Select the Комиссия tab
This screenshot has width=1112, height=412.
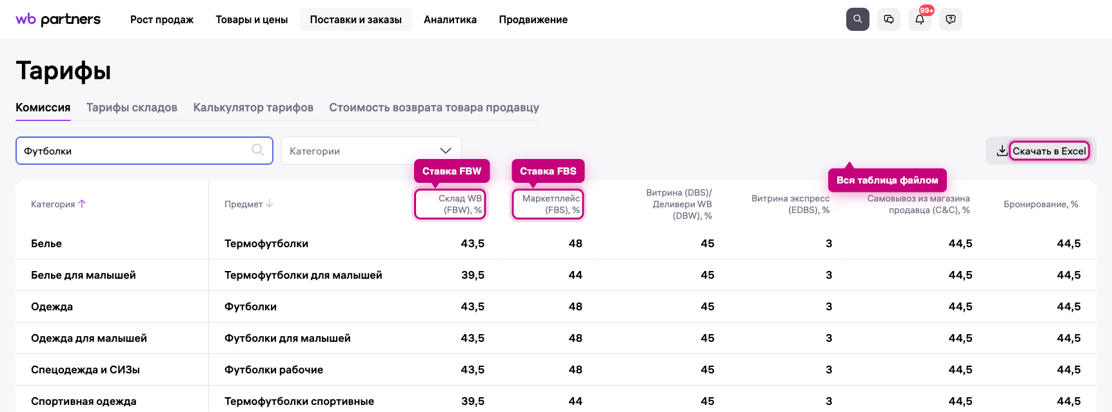(43, 108)
